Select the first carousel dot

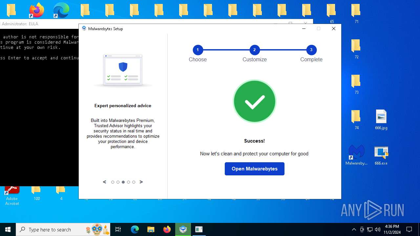pos(113,182)
